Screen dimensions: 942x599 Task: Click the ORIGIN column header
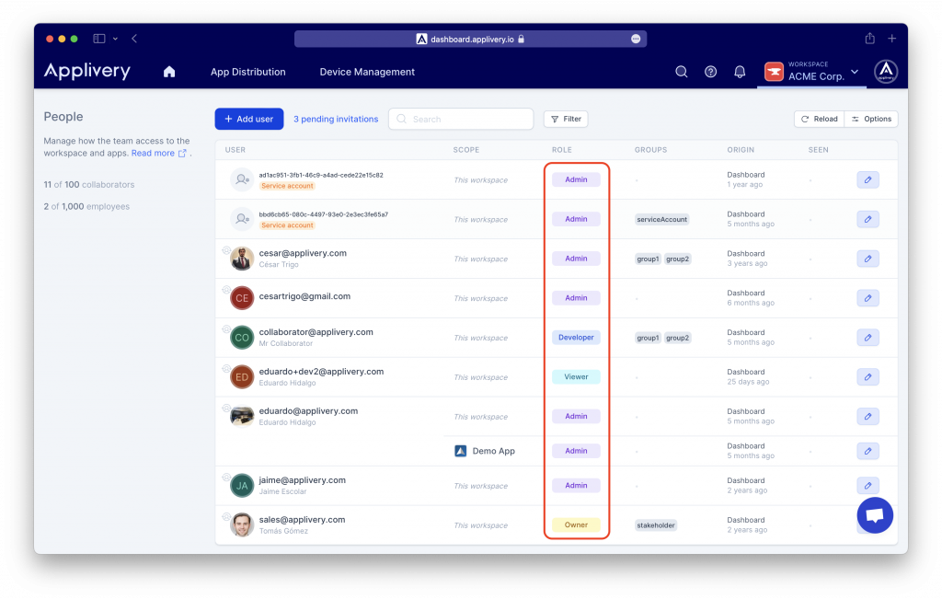click(x=741, y=150)
